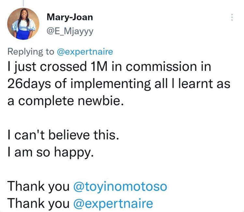Open Mary-Joan's profile picture
This screenshot has width=244, height=212.
point(23,23)
